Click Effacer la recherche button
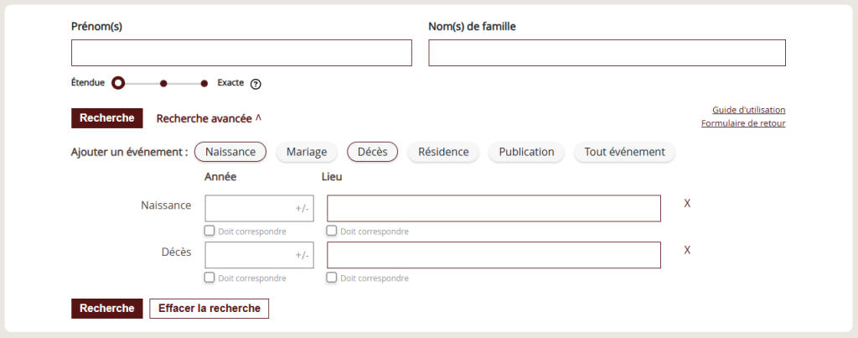Image resolution: width=858 pixels, height=338 pixels. [209, 309]
